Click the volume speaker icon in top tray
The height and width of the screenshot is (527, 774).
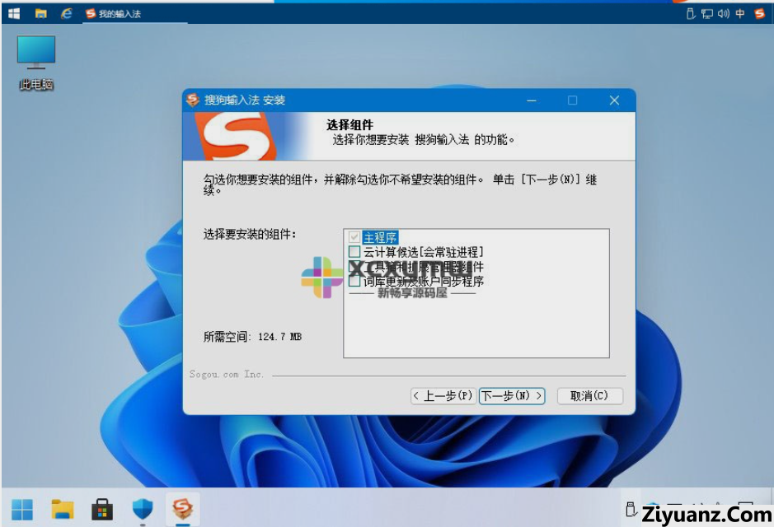pyautogui.click(x=723, y=13)
